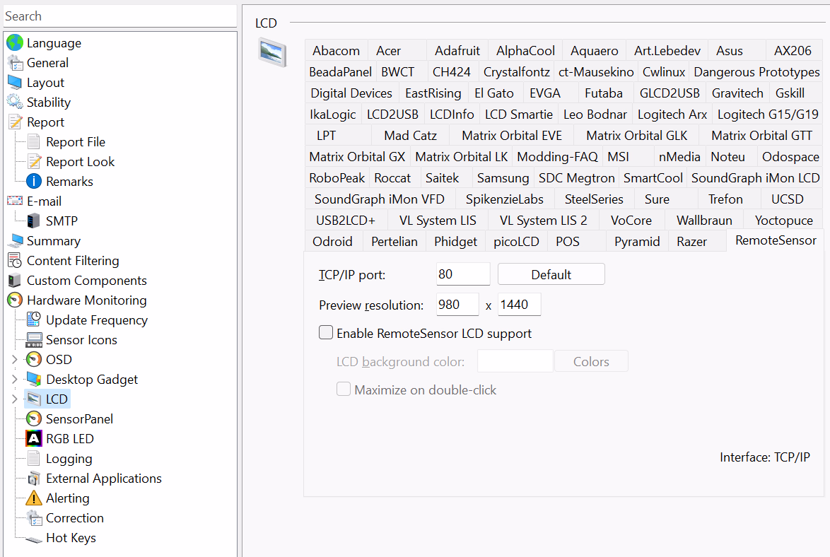Click the LCD background color swatch
The image size is (830, 557).
515,361
